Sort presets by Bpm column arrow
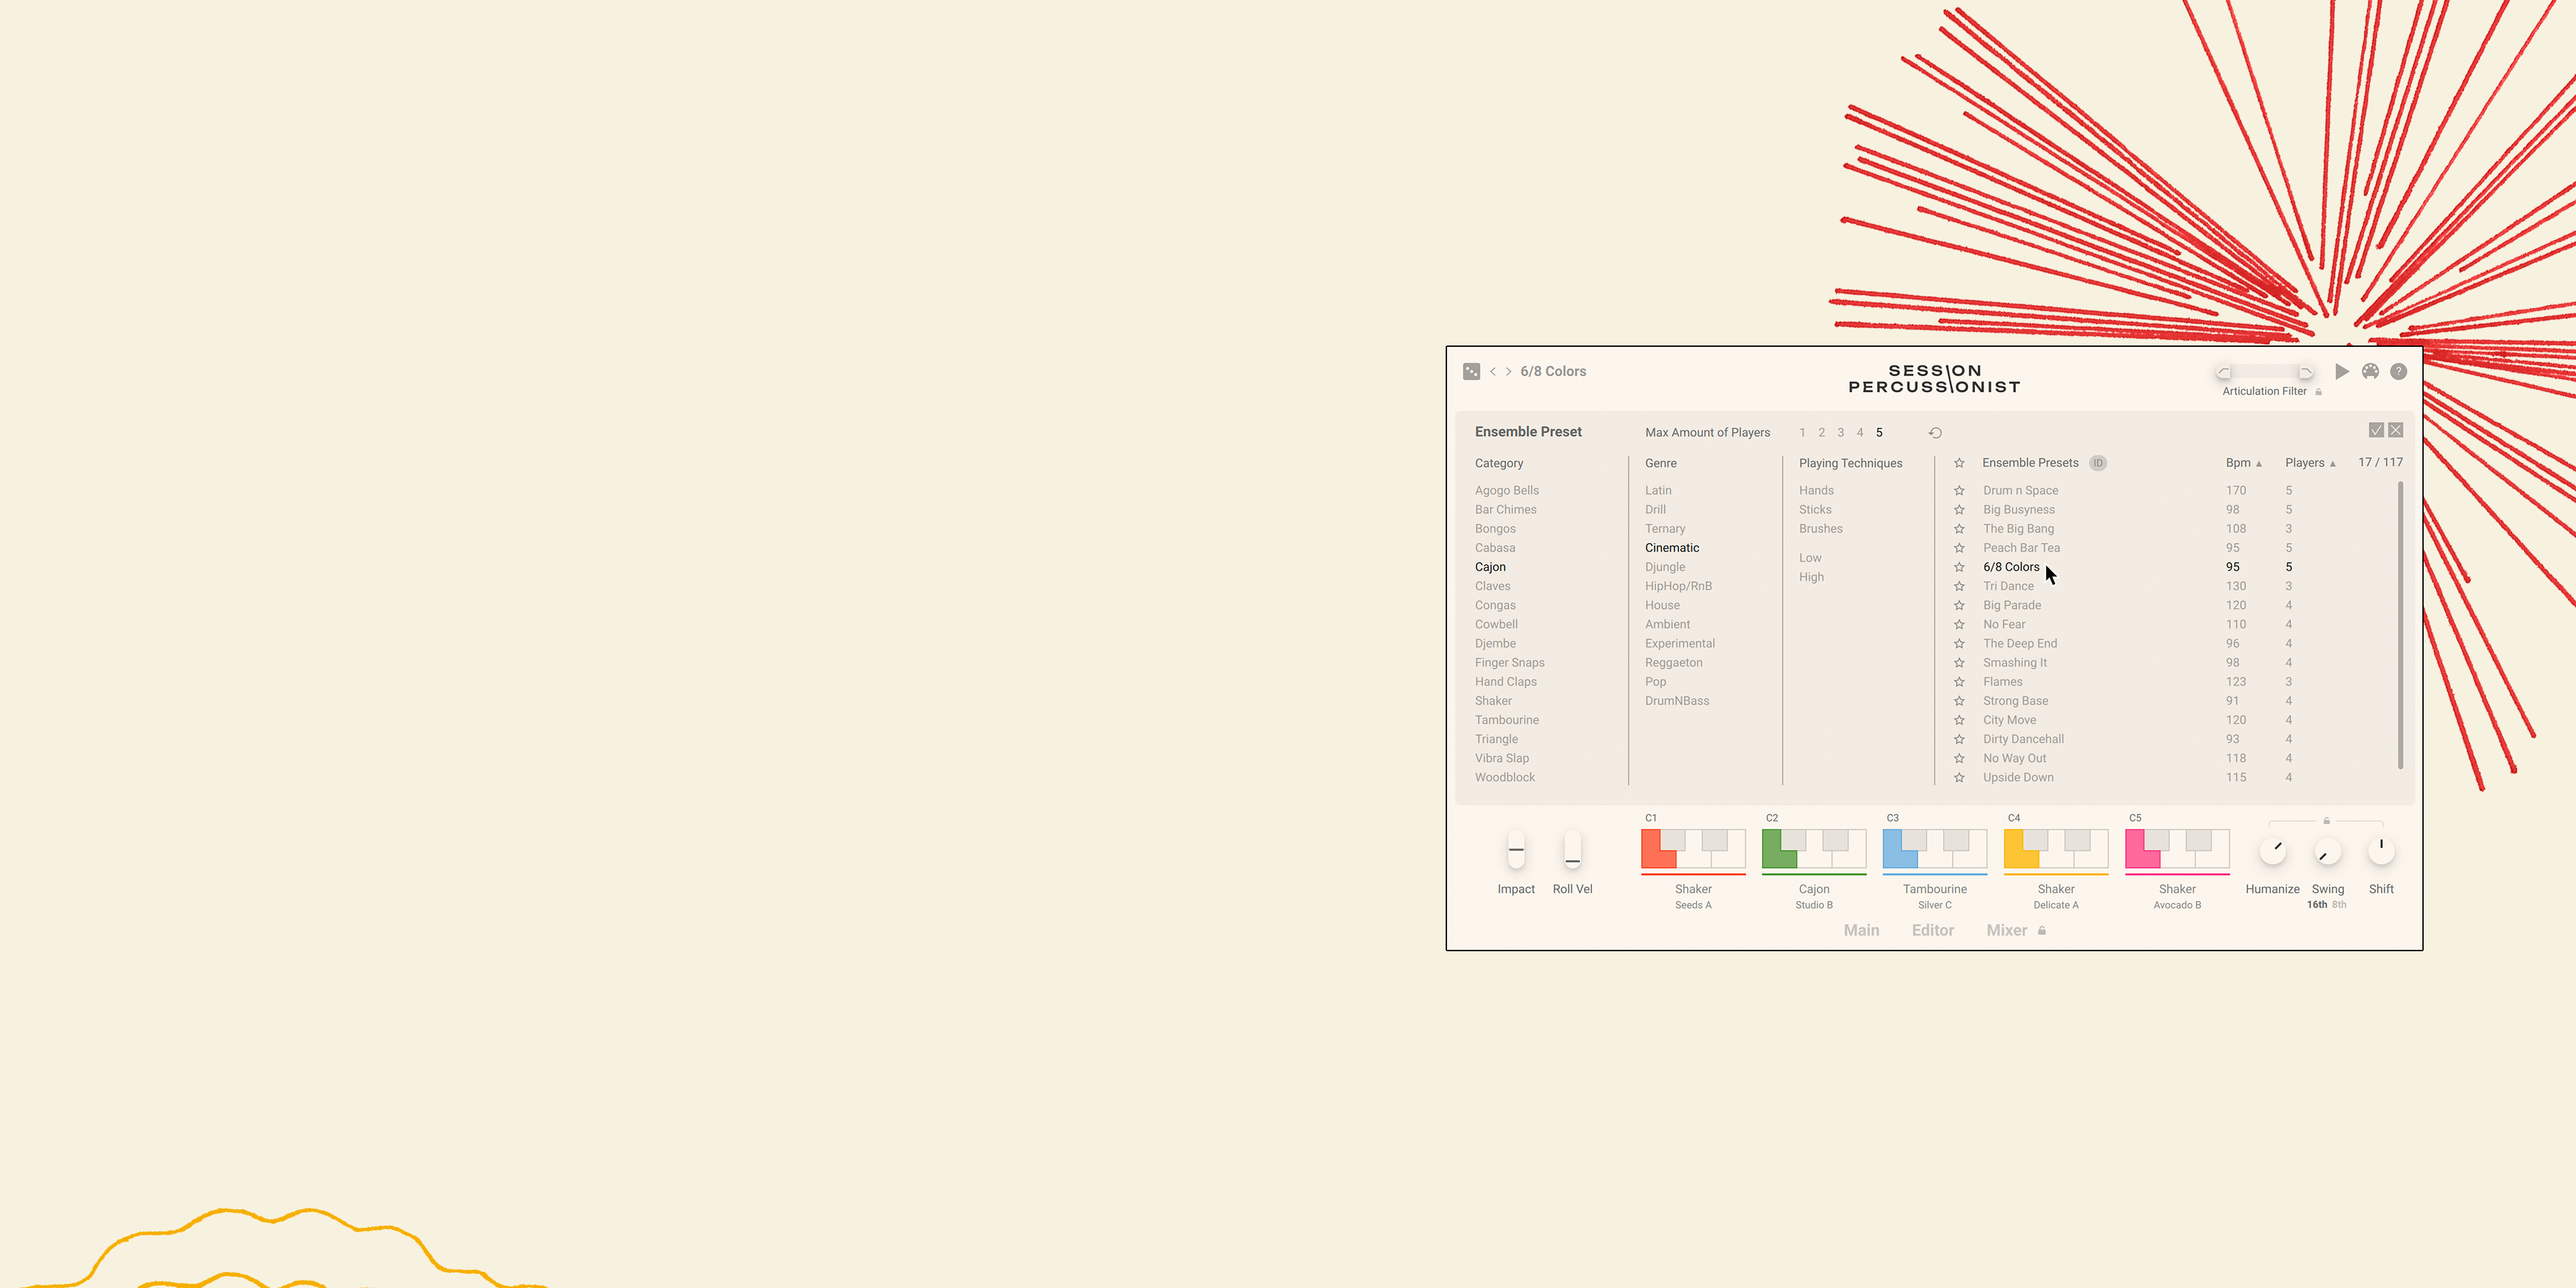2576x1288 pixels. [2259, 464]
